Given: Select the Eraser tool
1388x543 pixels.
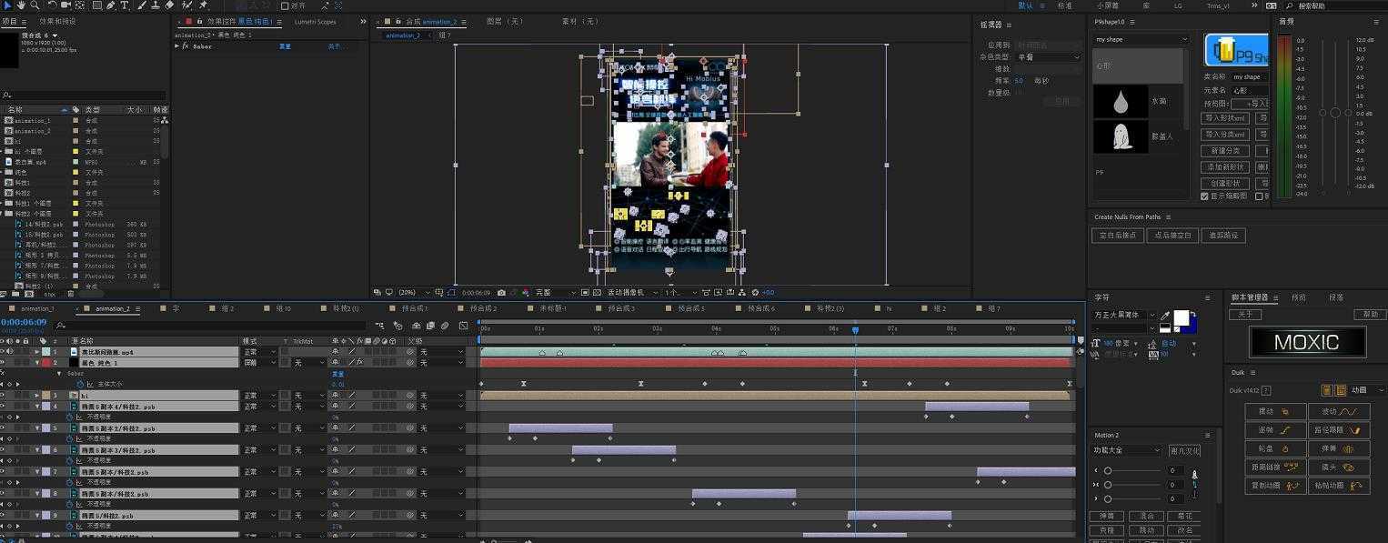Looking at the screenshot, I should (169, 5).
